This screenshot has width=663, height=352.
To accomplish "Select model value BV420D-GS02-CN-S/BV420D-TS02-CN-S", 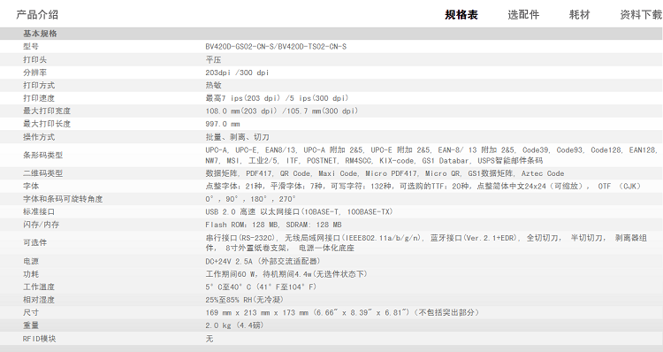I will 276,47.
